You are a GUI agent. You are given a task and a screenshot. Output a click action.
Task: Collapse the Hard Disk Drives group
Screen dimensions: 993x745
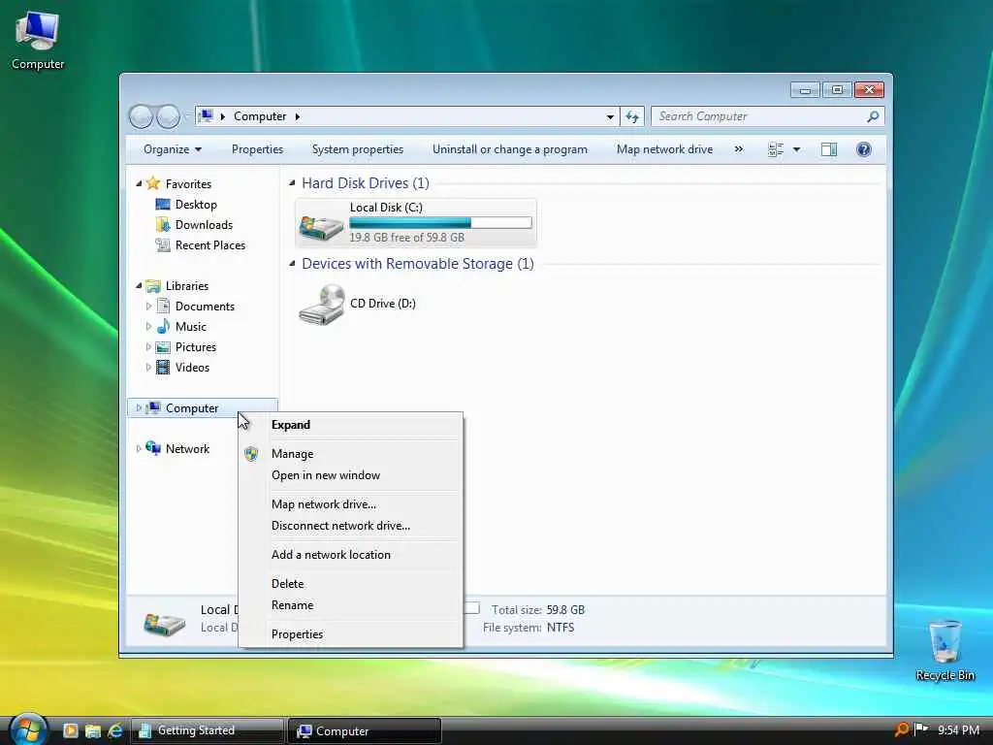tap(292, 183)
